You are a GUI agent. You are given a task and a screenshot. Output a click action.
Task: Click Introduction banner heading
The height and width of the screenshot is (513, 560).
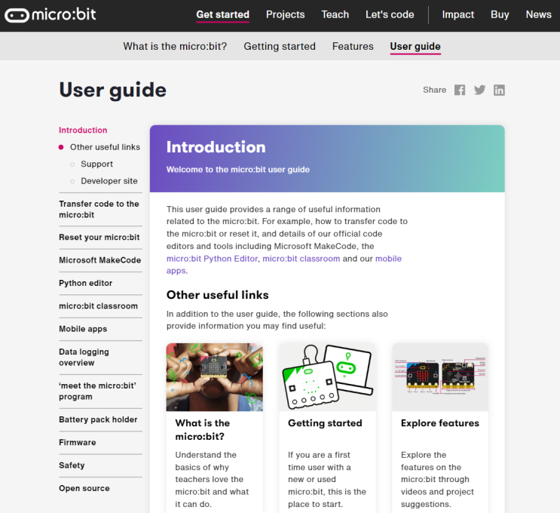[x=216, y=147]
